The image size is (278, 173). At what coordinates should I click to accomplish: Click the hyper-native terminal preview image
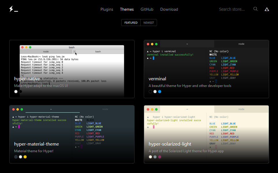(x=72, y=71)
